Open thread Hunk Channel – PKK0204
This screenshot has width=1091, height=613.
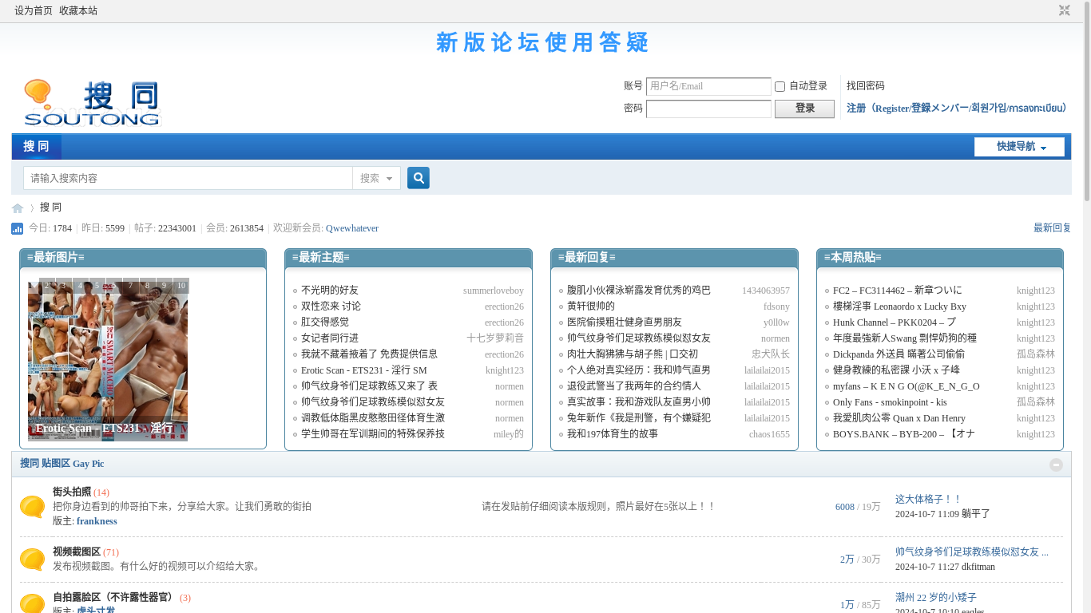click(x=895, y=322)
